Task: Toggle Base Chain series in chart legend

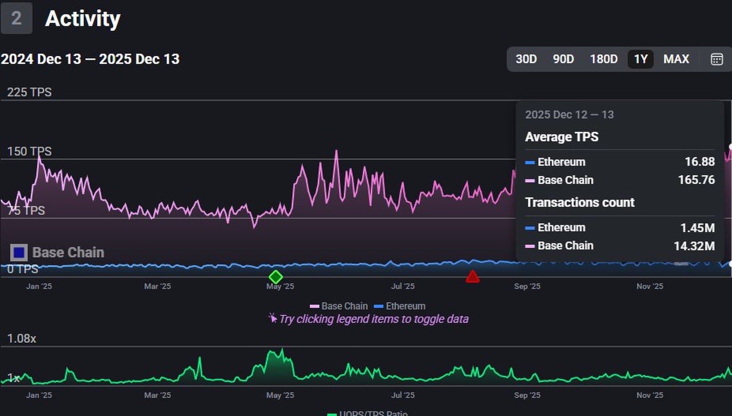Action: pos(339,306)
